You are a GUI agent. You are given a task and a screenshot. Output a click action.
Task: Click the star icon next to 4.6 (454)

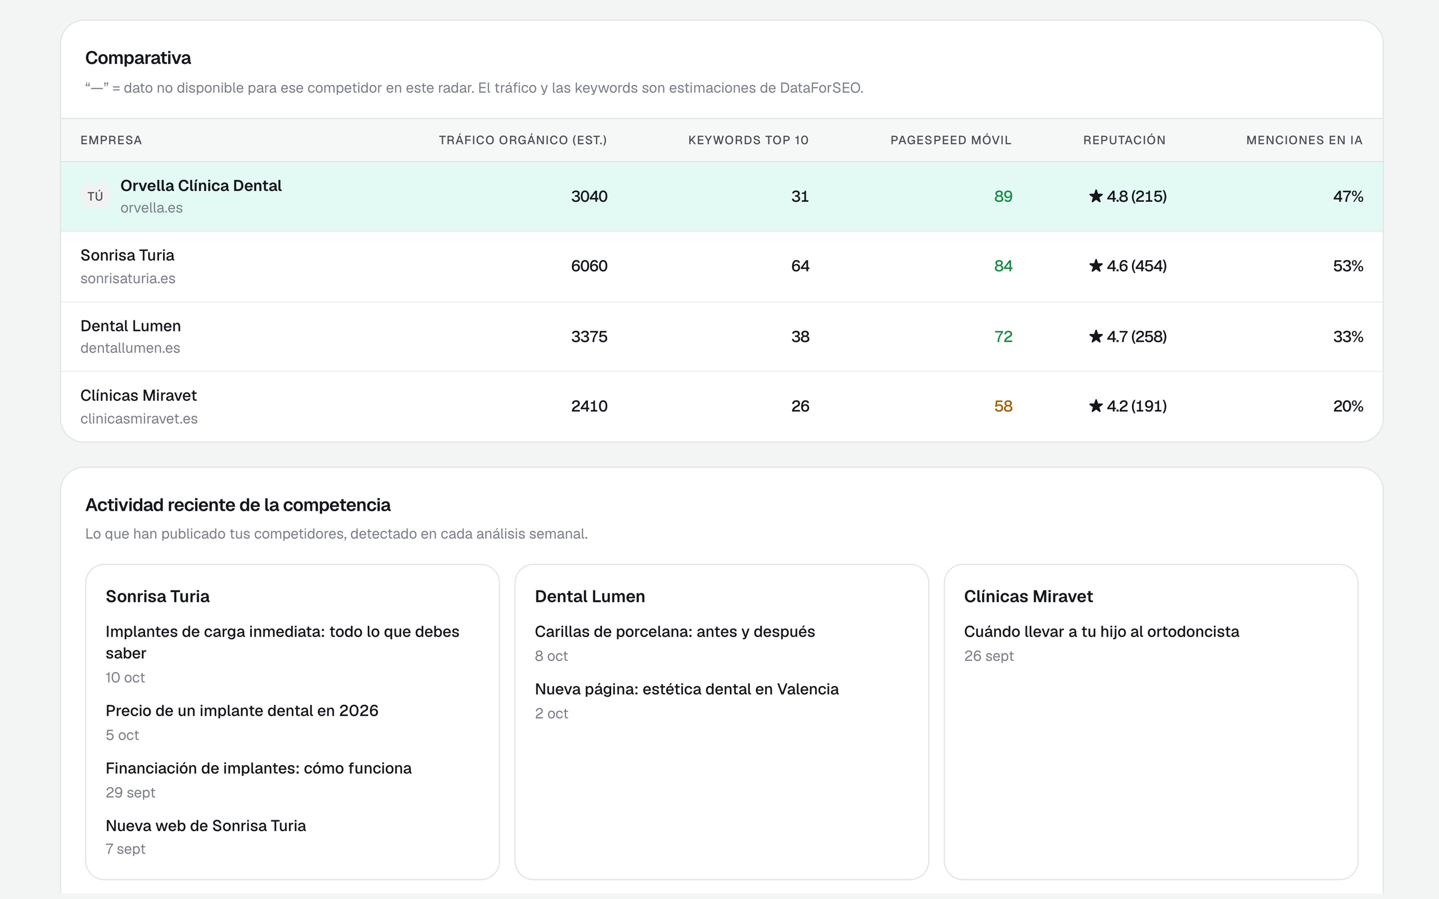pos(1096,266)
